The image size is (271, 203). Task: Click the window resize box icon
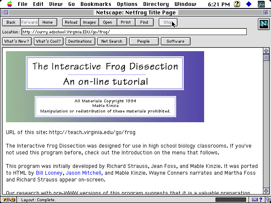point(268,200)
